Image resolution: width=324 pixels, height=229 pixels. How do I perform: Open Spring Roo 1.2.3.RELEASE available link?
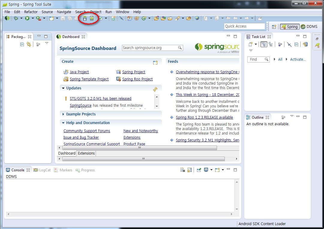pos(204,117)
